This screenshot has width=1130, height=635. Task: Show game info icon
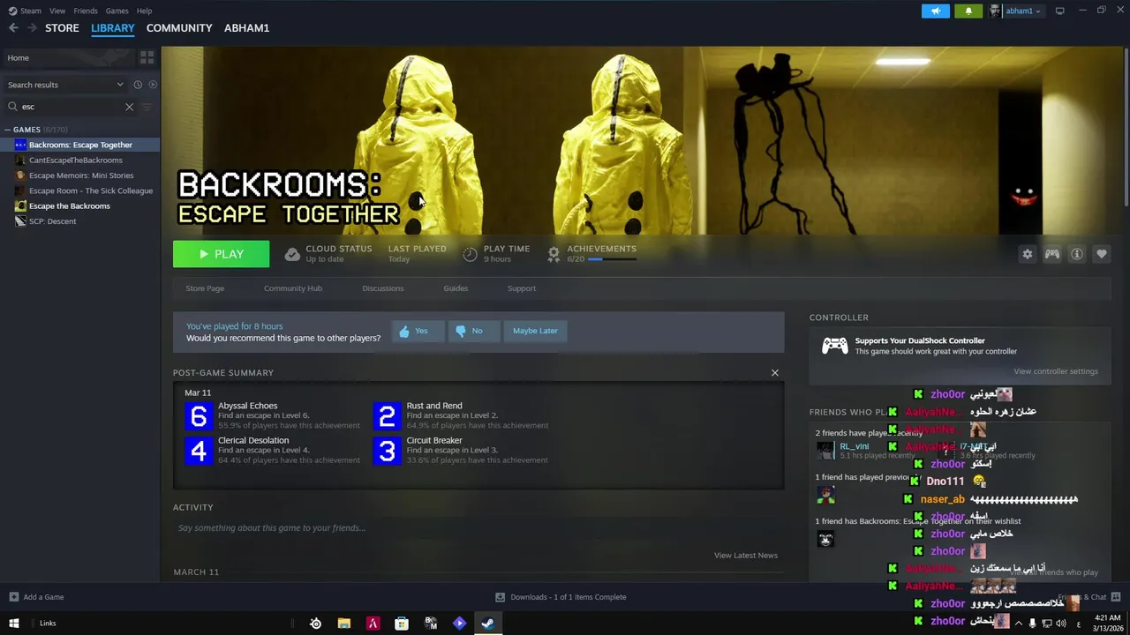pos(1076,254)
